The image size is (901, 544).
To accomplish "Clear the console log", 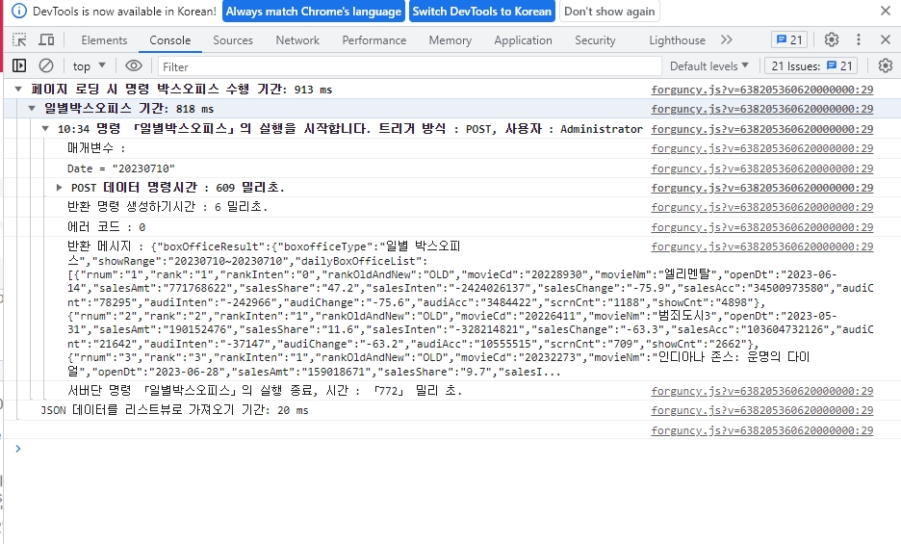I will 45,65.
